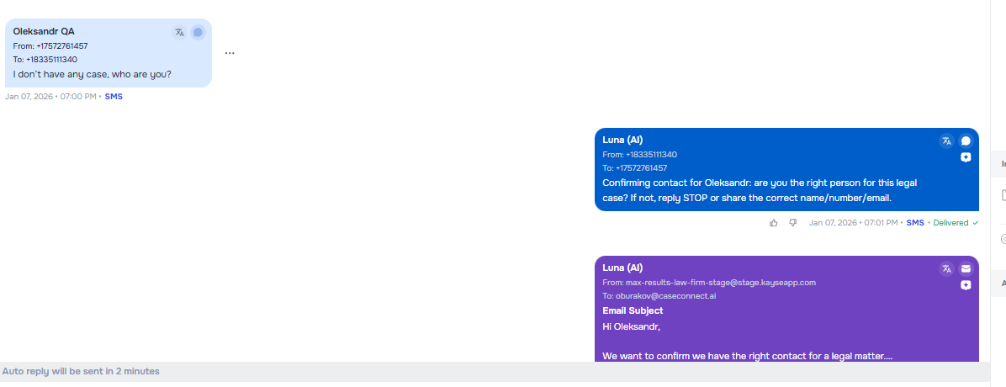1006x387 pixels.
Task: Click the "Confirming contact for Oleksandr" message text
Action: [x=760, y=191]
